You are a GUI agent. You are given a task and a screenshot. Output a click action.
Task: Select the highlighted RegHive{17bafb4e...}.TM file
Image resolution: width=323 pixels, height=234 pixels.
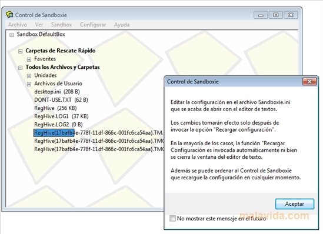(x=99, y=133)
